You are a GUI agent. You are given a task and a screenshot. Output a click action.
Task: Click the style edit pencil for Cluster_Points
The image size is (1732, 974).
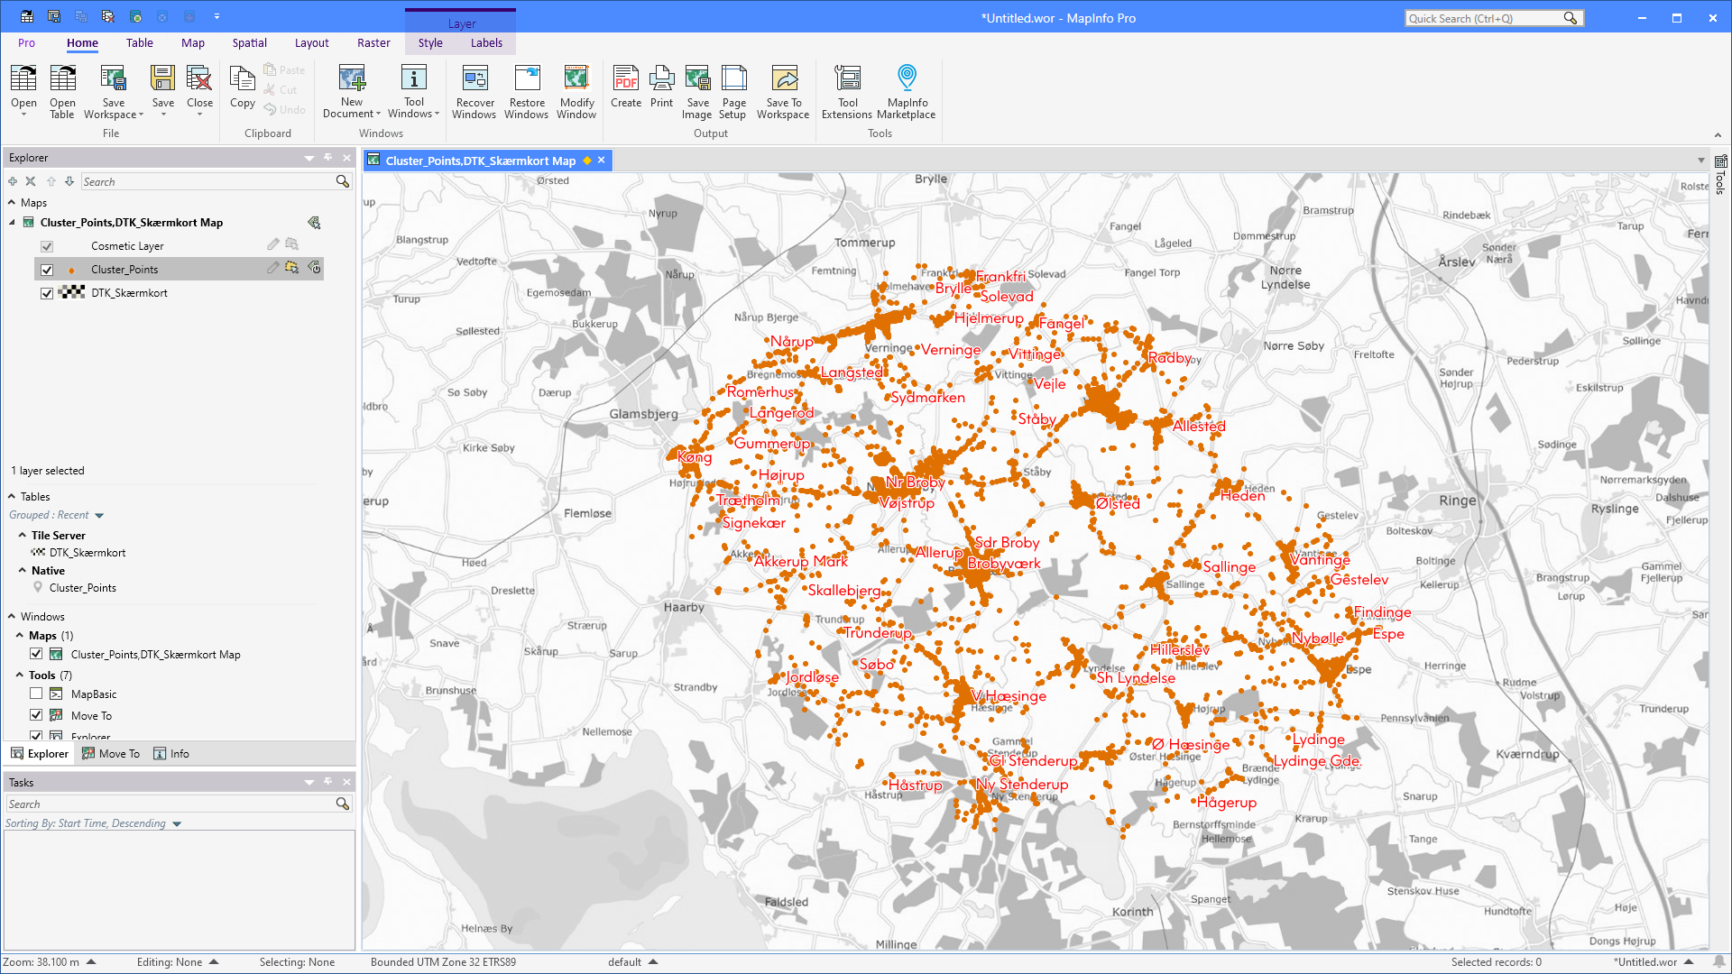[273, 268]
